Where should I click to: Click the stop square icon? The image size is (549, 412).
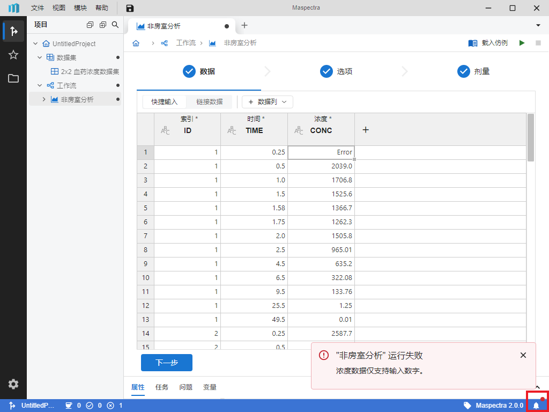click(538, 43)
